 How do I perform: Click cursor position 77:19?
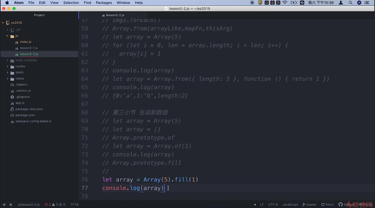(74, 205)
